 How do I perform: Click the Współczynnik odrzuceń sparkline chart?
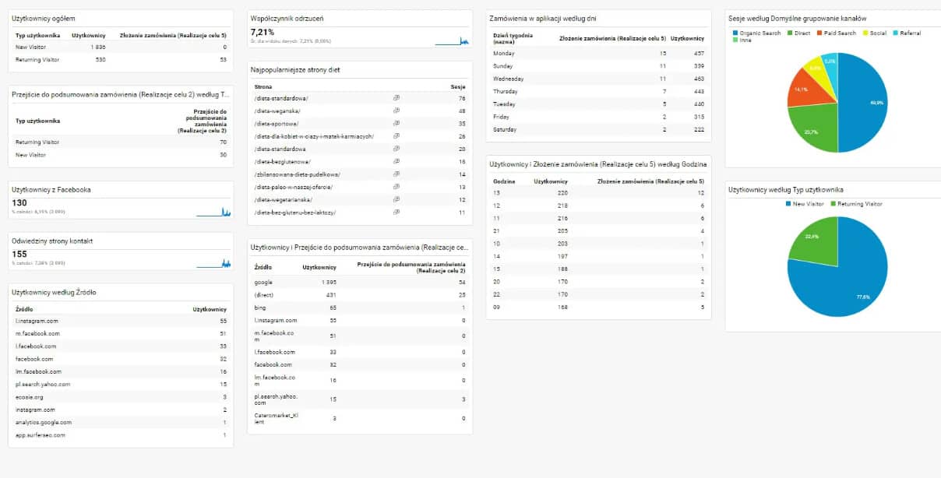(452, 40)
